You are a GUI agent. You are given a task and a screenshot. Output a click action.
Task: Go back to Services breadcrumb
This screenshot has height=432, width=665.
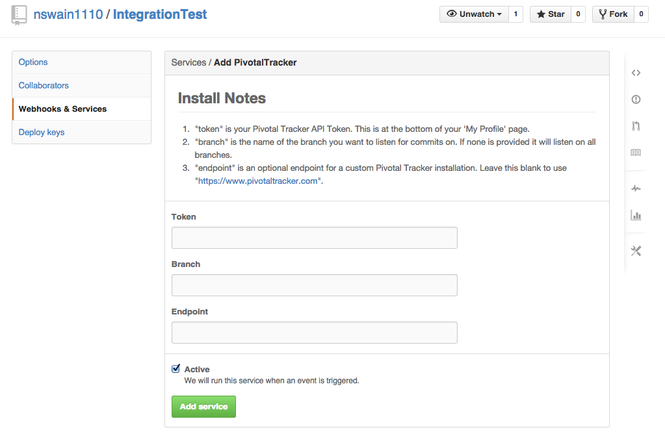189,63
